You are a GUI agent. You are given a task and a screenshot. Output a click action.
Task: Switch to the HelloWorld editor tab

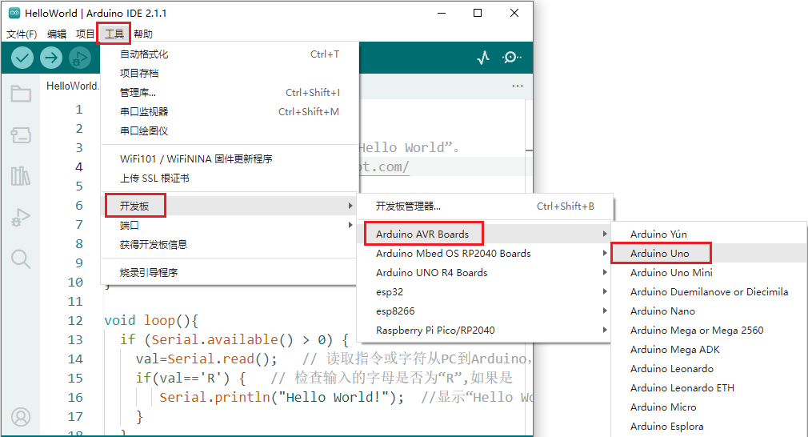click(x=72, y=86)
